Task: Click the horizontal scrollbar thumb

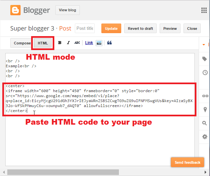Action: (63, 172)
